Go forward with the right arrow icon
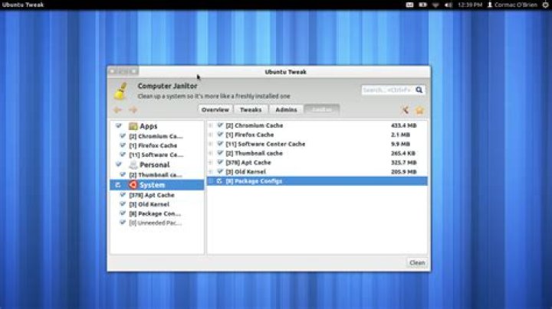The width and height of the screenshot is (552, 309). pos(133,110)
